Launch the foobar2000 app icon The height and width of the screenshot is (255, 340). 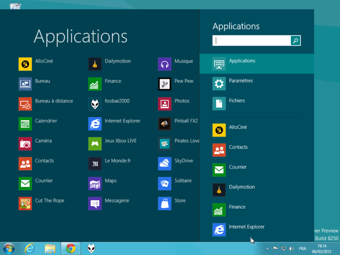[95, 104]
